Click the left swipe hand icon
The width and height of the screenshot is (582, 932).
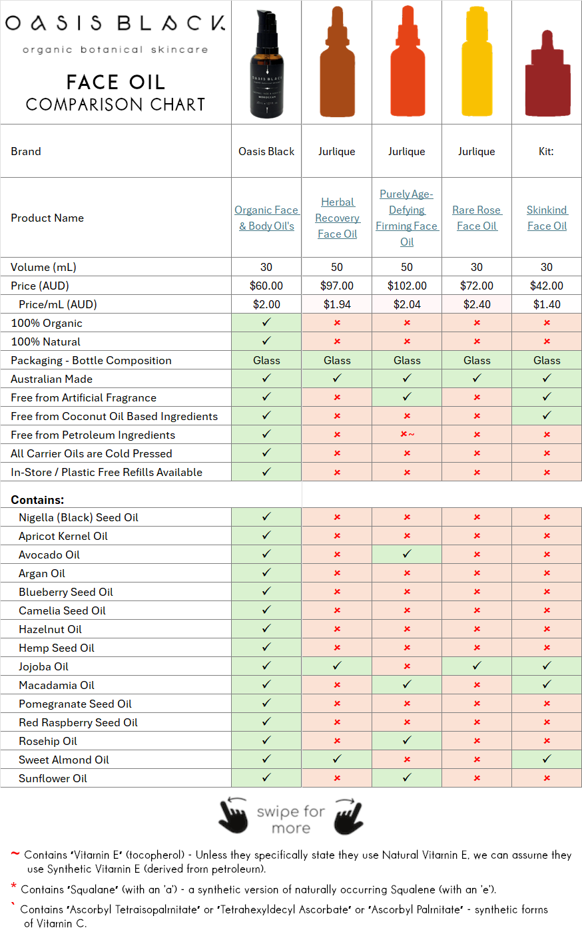click(x=234, y=815)
